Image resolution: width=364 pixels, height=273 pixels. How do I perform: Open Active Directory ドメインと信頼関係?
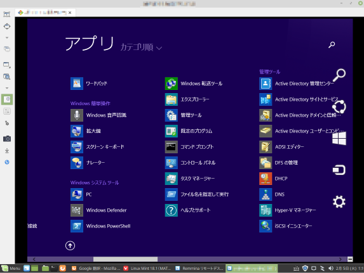coord(300,115)
